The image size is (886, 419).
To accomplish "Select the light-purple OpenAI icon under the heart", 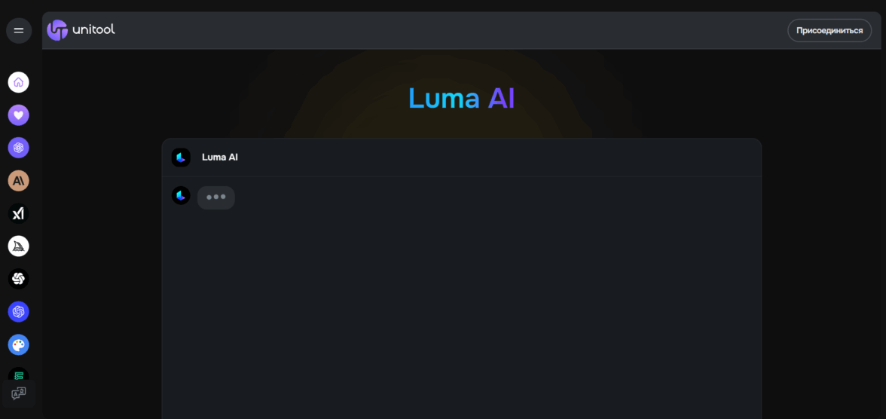I will (x=19, y=148).
